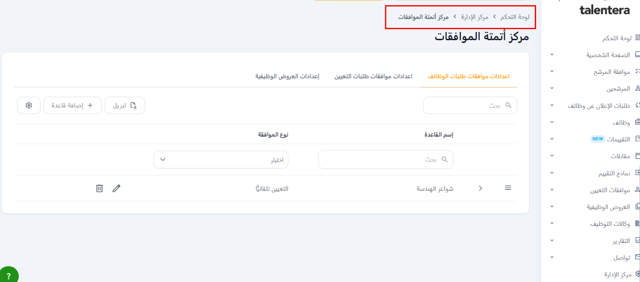The image size is (640, 282).
Task: Expand the شواغر الهندسة row chevron
Action: tap(480, 188)
